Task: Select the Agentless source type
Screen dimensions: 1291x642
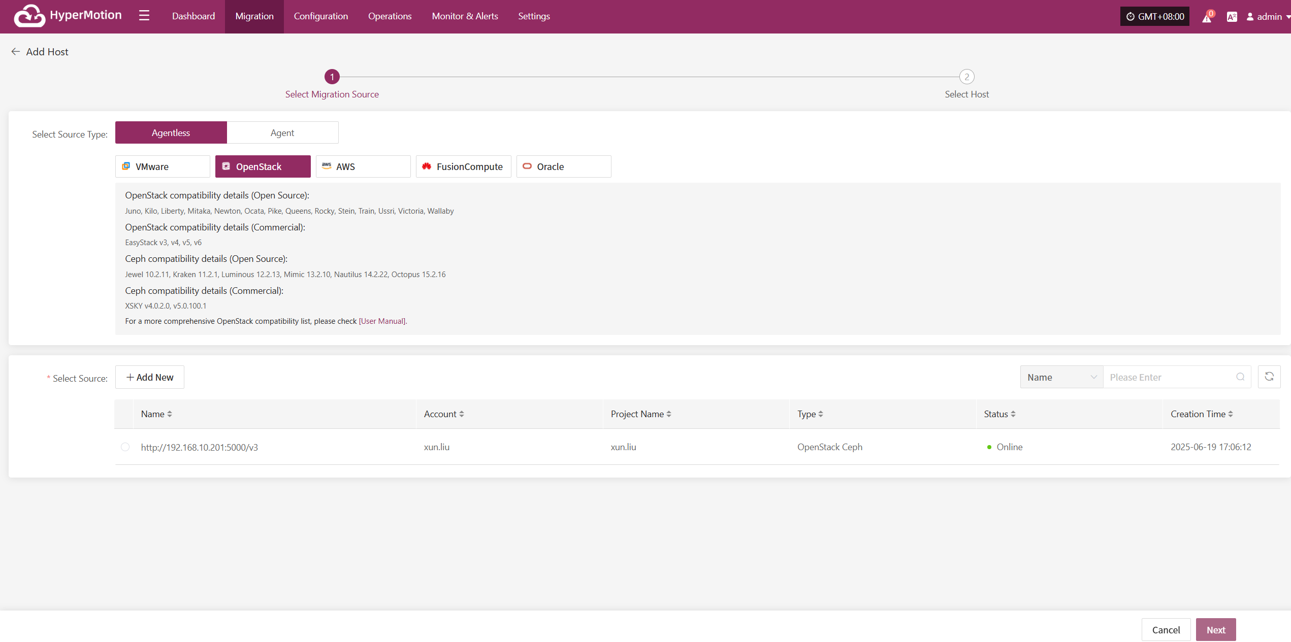Action: pos(171,132)
